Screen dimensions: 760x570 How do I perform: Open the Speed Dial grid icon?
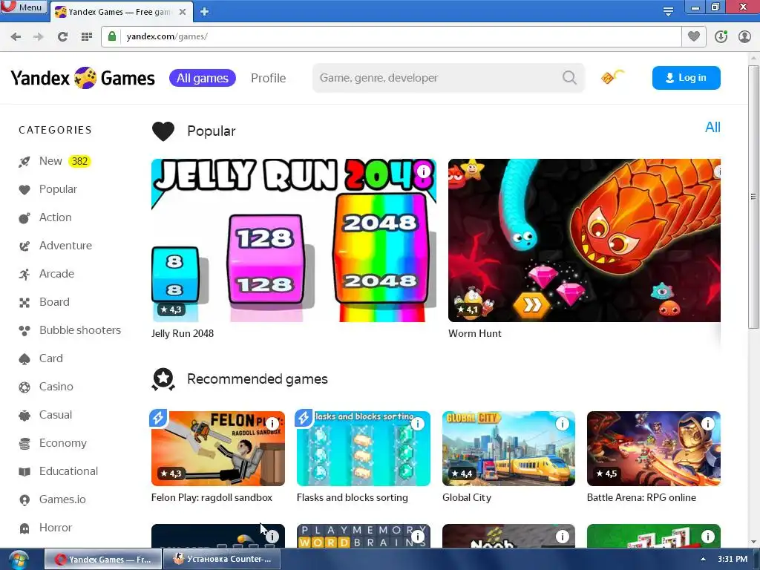87,37
